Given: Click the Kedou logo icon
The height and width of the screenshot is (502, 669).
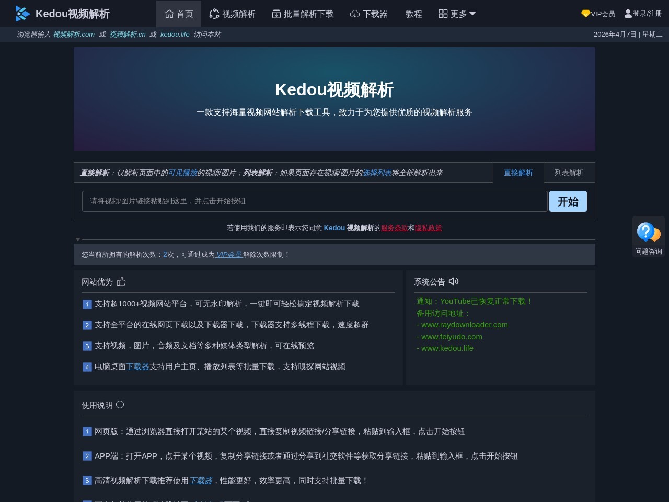Looking at the screenshot, I should [21, 14].
